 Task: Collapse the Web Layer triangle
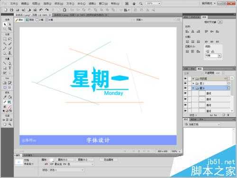[x=193, y=79]
